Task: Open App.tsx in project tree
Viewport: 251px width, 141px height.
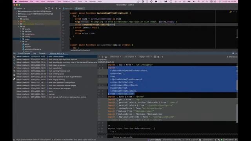Action: (27, 47)
